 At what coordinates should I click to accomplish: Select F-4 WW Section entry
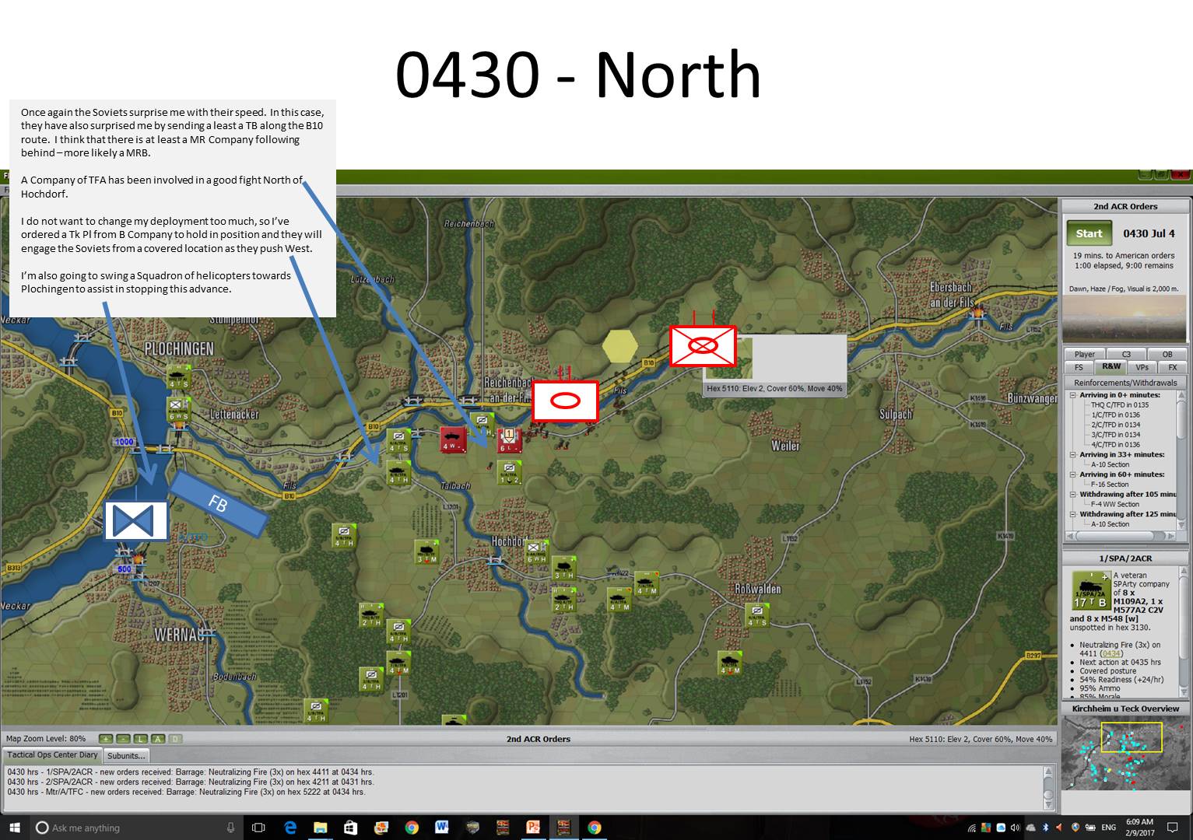(x=1114, y=504)
